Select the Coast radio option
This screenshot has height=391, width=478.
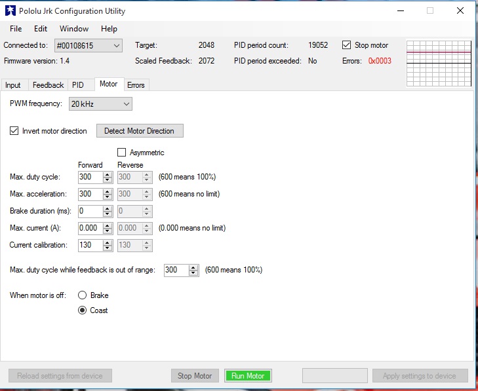click(83, 310)
